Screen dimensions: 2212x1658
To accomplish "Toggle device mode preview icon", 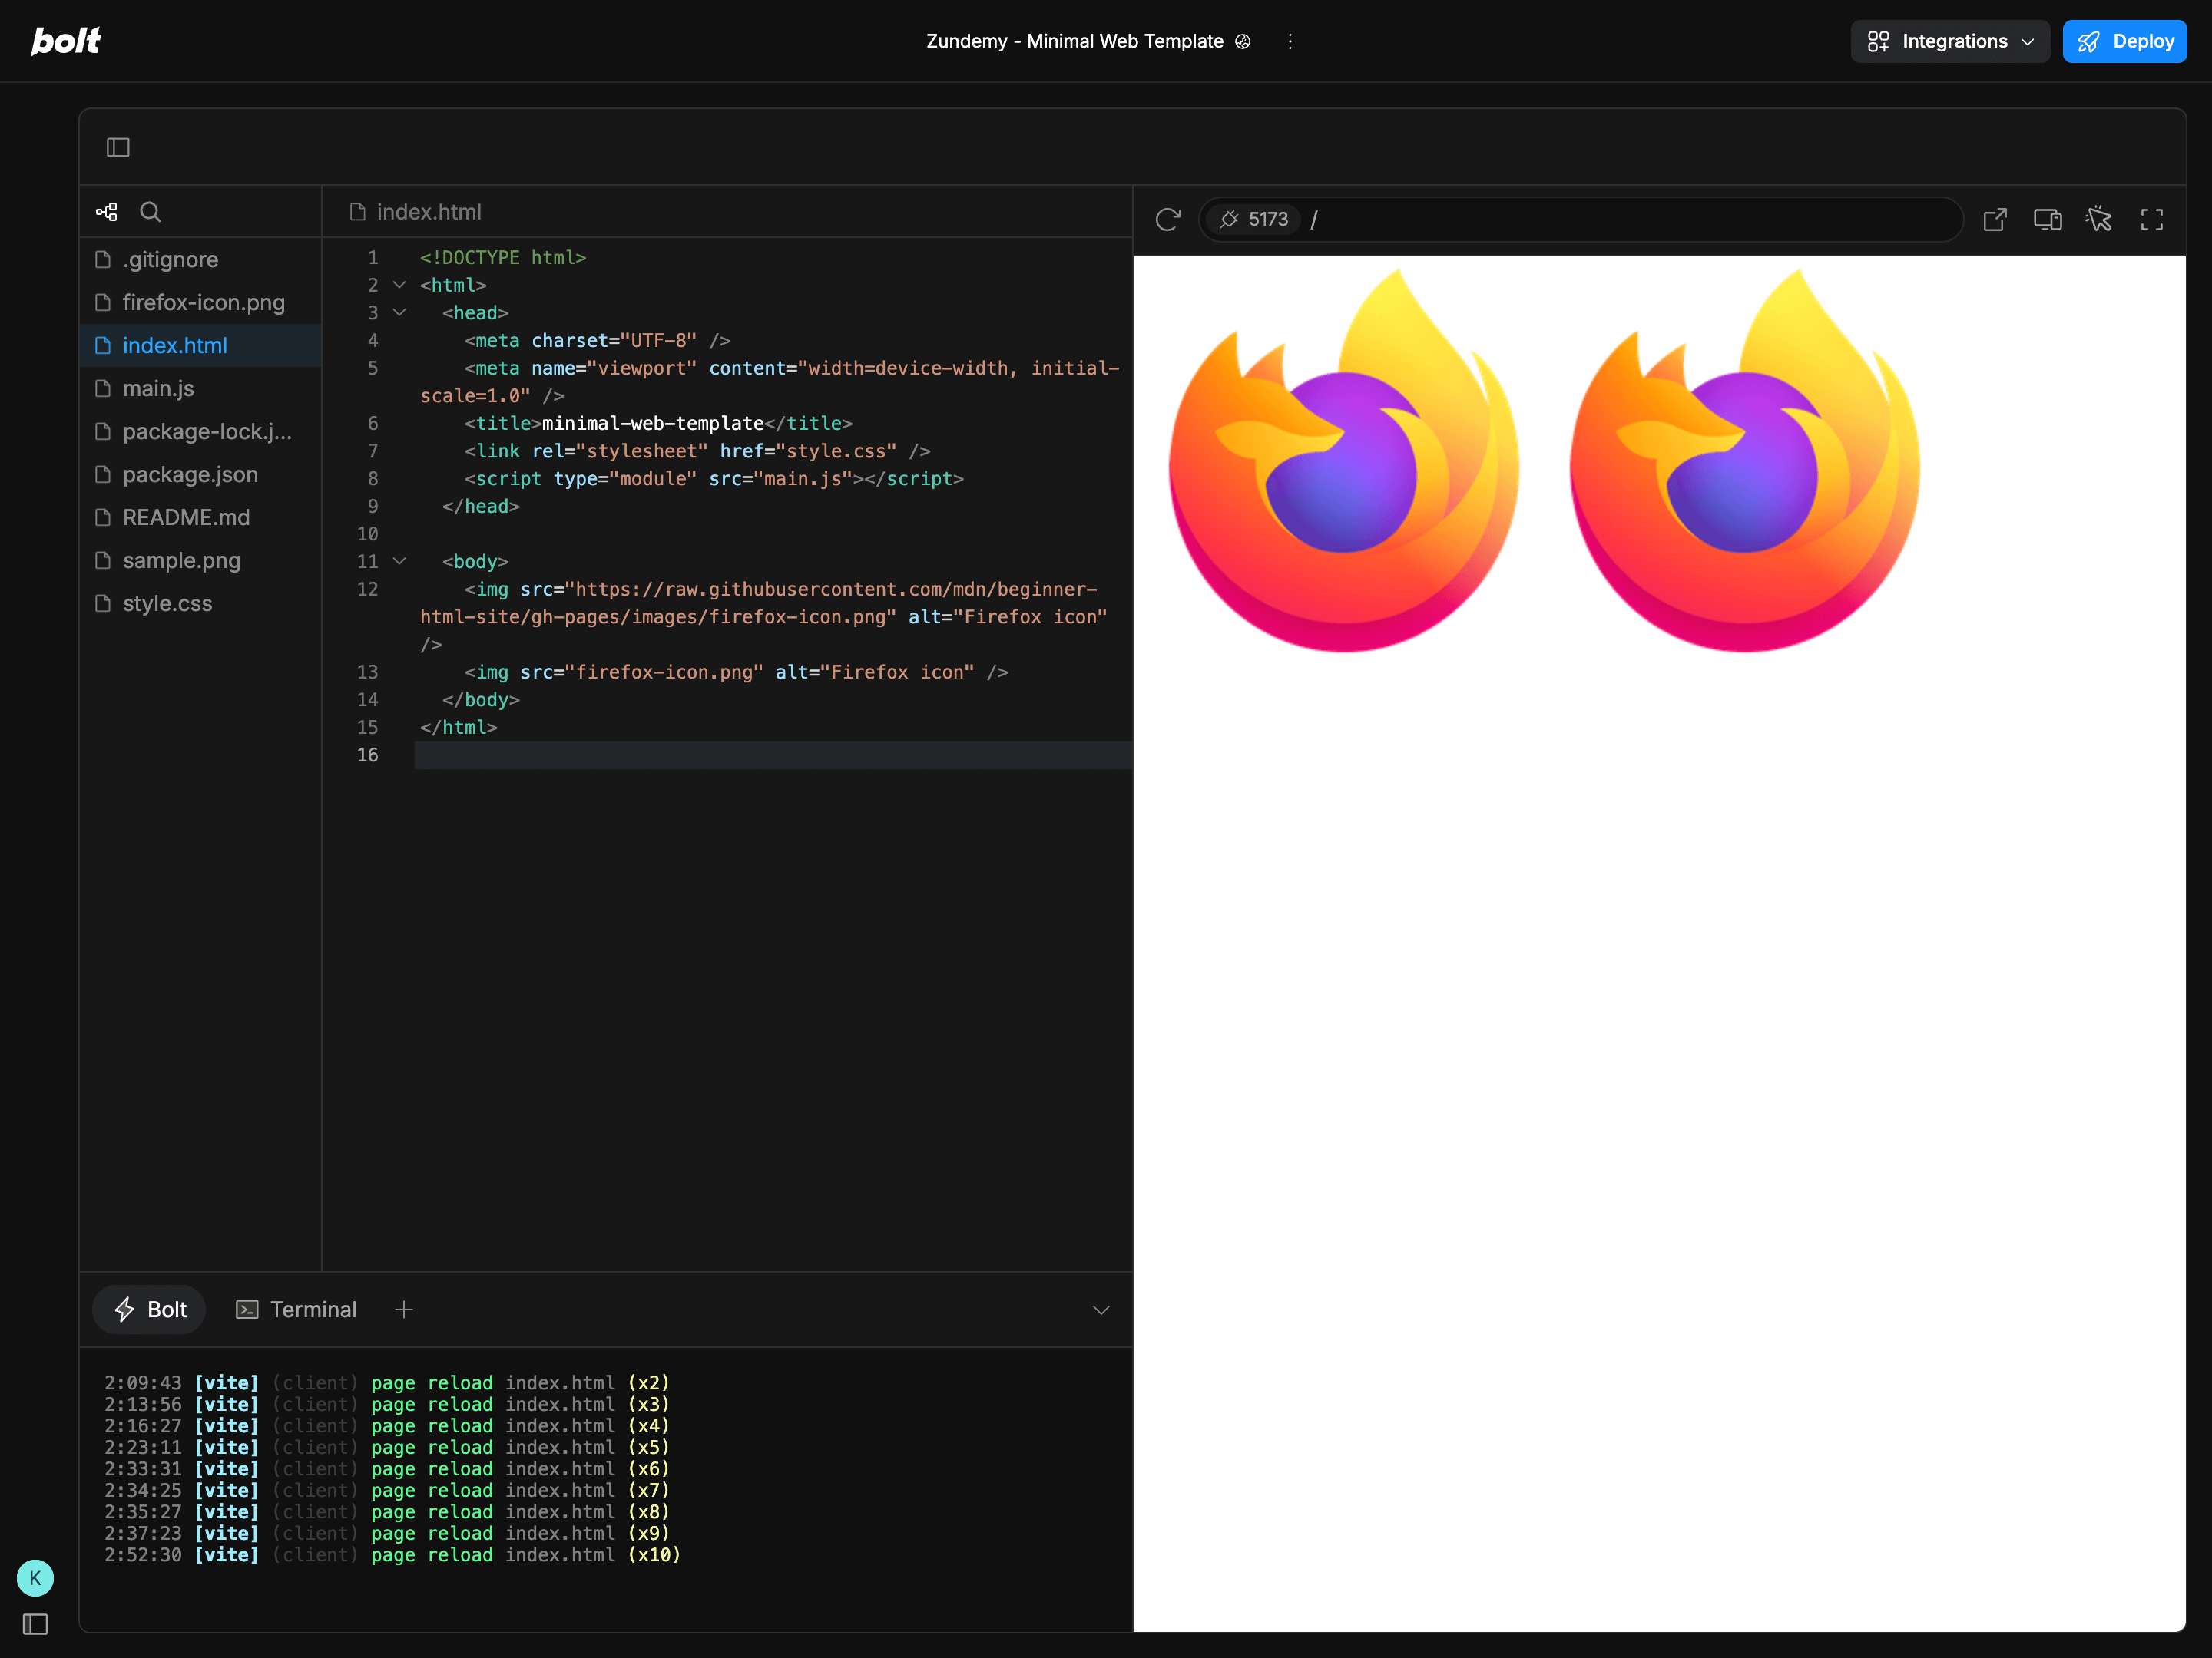I will click(x=2047, y=220).
